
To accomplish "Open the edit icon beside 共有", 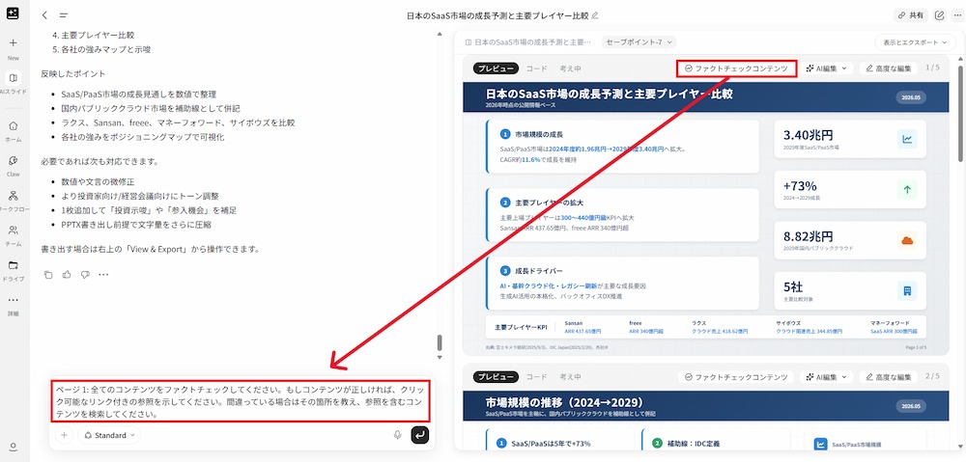I will [939, 15].
